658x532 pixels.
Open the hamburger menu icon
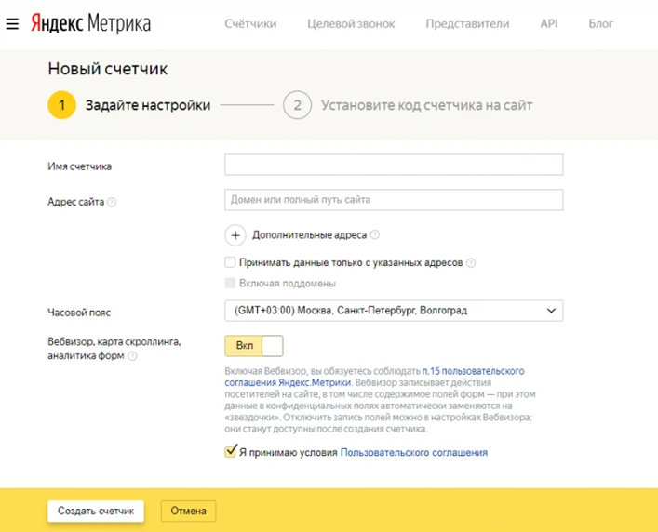coord(12,23)
